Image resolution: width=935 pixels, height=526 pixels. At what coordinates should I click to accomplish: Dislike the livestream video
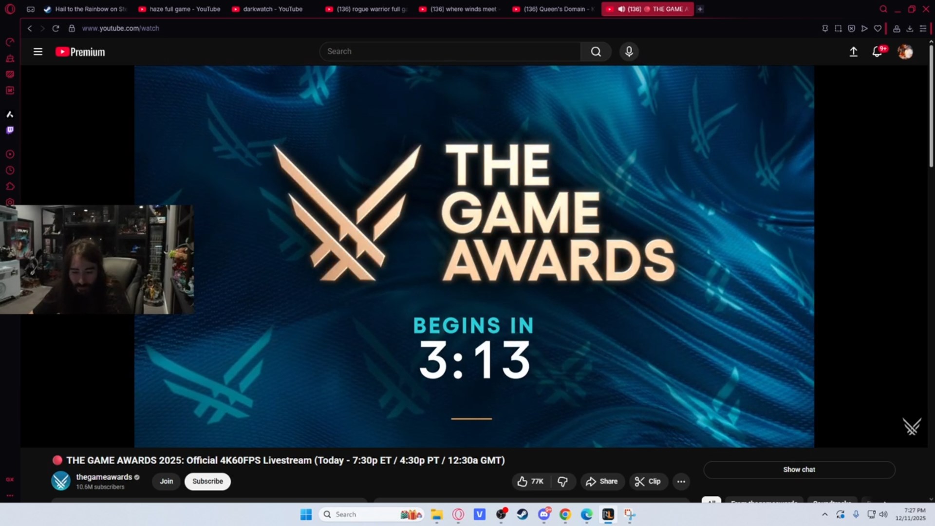(x=562, y=481)
